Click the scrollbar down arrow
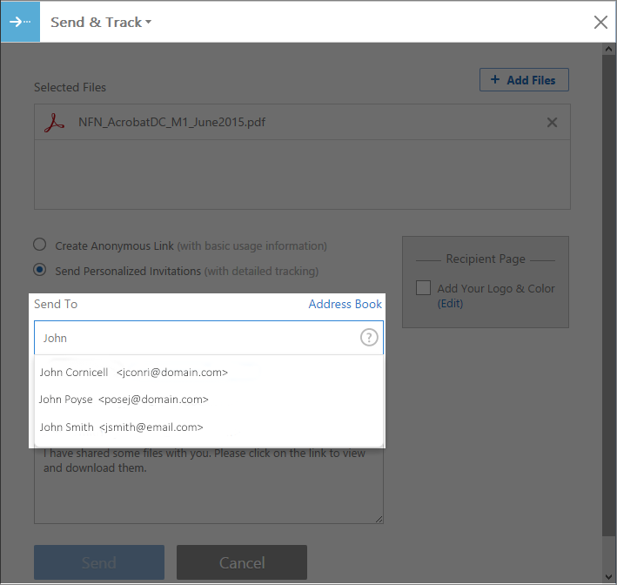 coord(608,577)
